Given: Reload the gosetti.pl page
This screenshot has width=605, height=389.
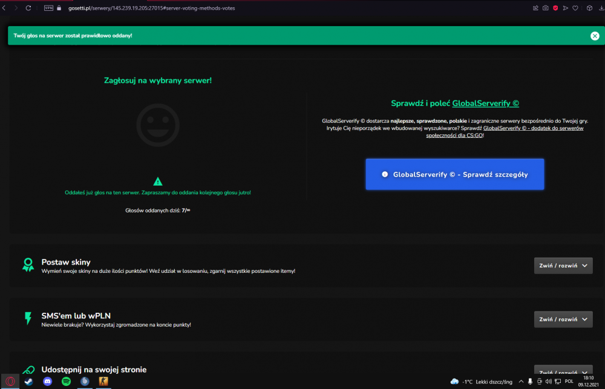Looking at the screenshot, I should [28, 8].
